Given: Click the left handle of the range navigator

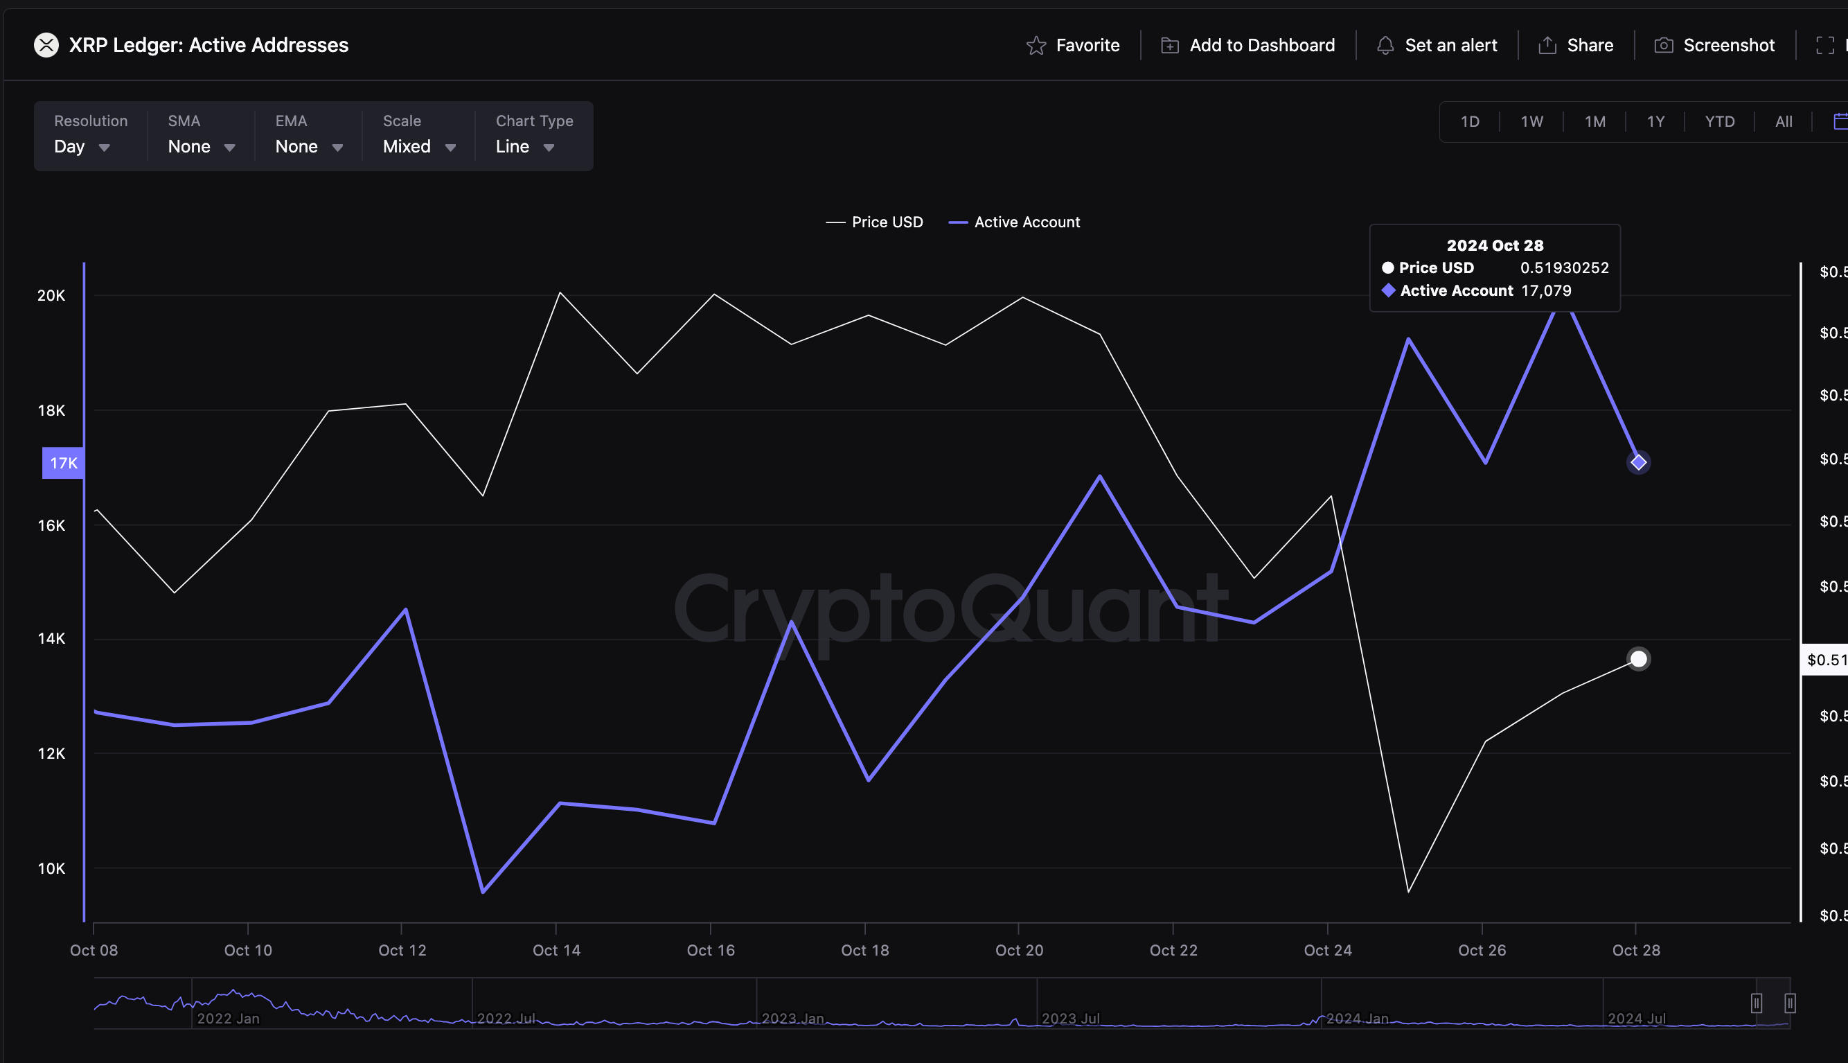Looking at the screenshot, I should pyautogui.click(x=1757, y=1003).
